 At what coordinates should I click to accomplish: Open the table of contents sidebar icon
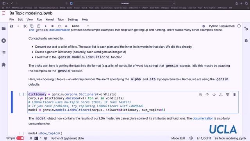coord(4,52)
